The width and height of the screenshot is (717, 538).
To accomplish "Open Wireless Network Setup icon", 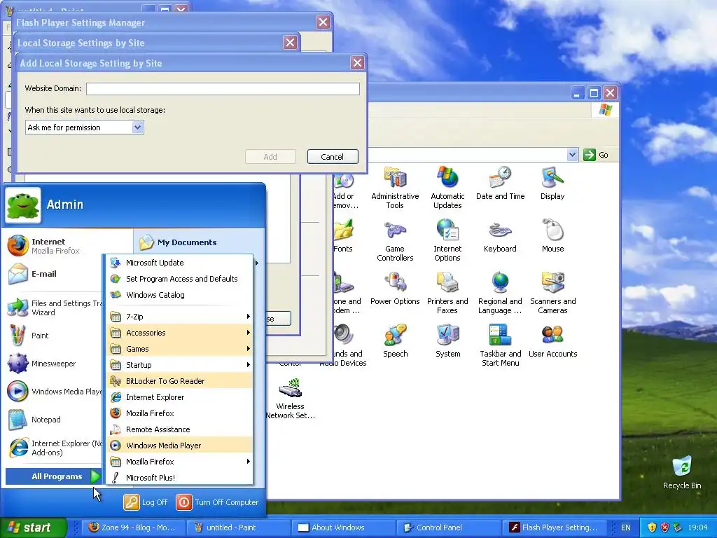I will tap(290, 398).
